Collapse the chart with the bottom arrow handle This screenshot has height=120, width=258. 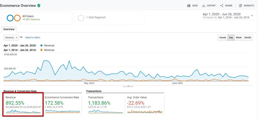128,86
